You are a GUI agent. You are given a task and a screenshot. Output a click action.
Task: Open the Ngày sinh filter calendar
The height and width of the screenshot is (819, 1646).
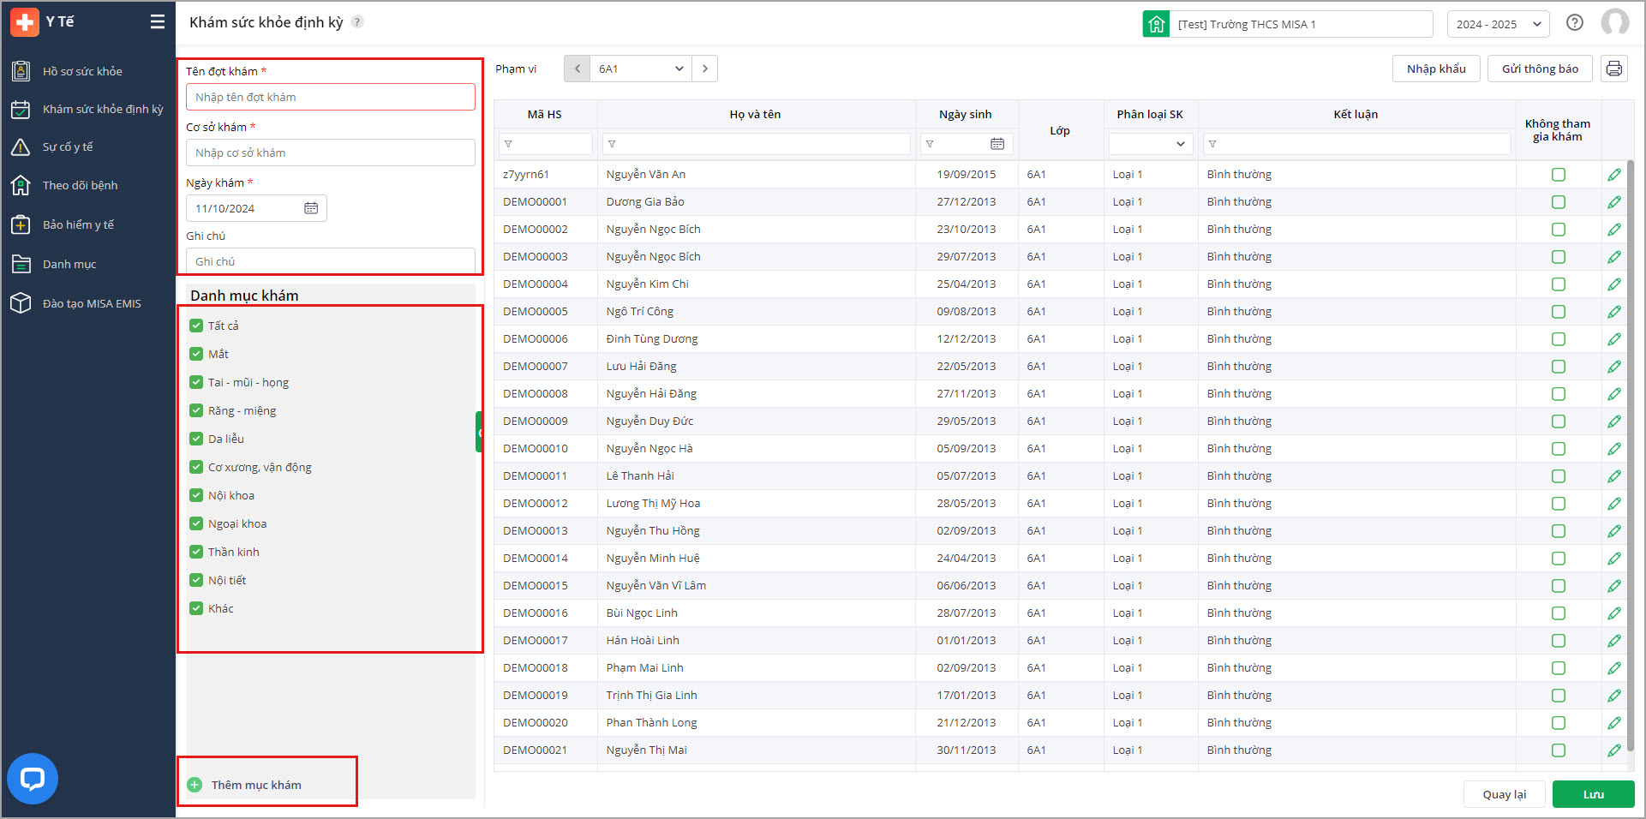click(x=997, y=144)
